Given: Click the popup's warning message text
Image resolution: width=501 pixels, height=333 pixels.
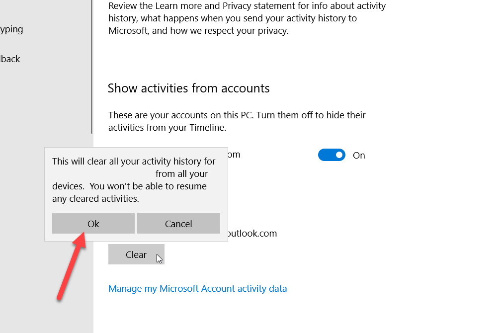Looking at the screenshot, I should pos(134,180).
